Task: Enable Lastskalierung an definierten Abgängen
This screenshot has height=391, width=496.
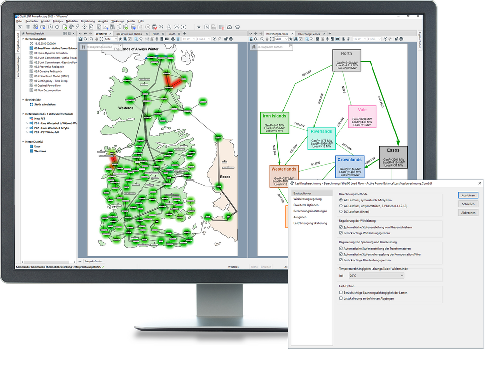Action: pyautogui.click(x=341, y=298)
